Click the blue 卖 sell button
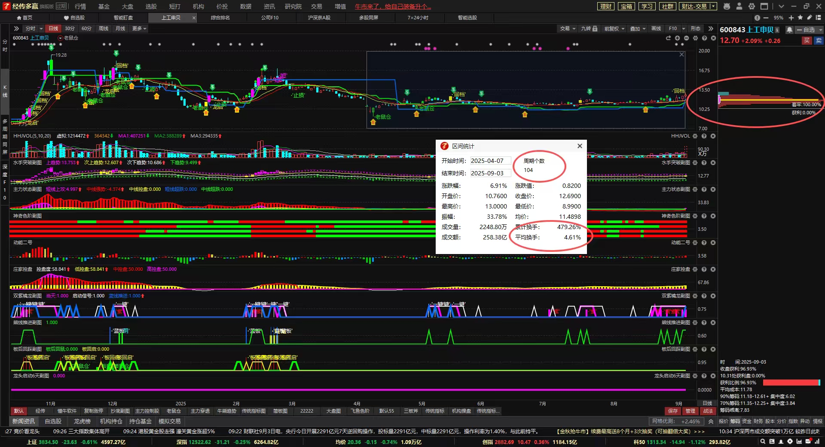Image resolution: width=825 pixels, height=447 pixels. [x=819, y=40]
